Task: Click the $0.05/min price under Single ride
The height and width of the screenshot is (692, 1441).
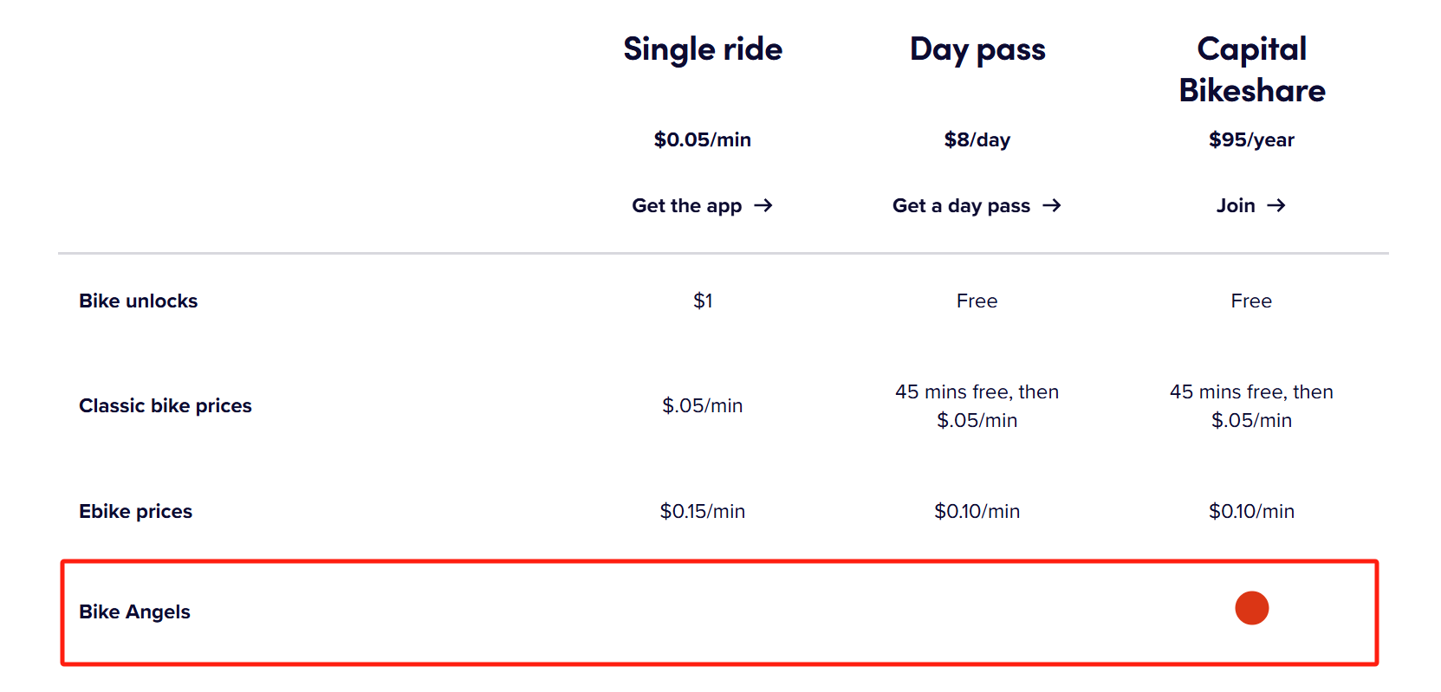Action: click(703, 139)
